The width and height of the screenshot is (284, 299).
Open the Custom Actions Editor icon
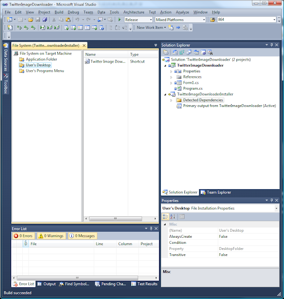tap(203, 52)
